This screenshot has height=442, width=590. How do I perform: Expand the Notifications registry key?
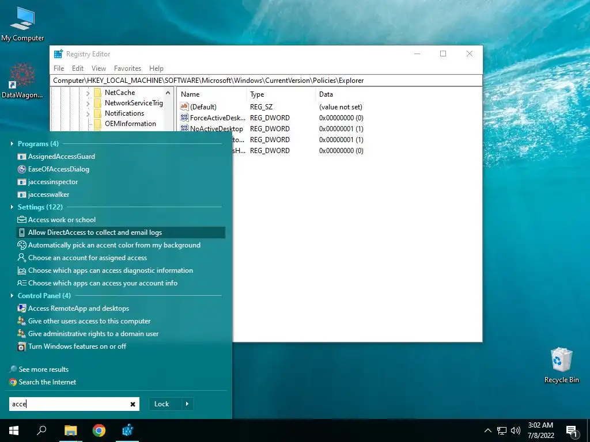pos(88,114)
